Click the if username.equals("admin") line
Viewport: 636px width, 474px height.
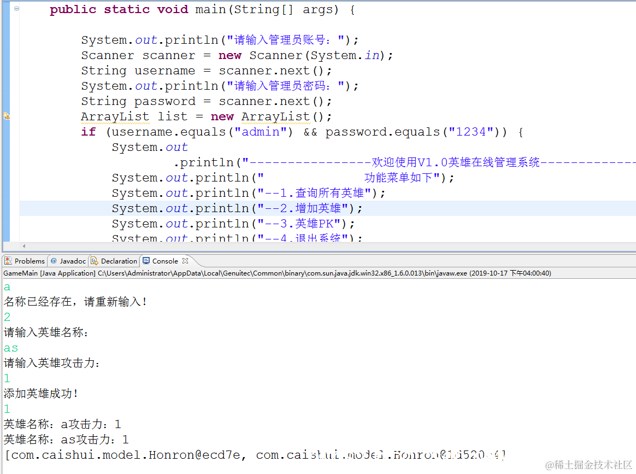[302, 132]
